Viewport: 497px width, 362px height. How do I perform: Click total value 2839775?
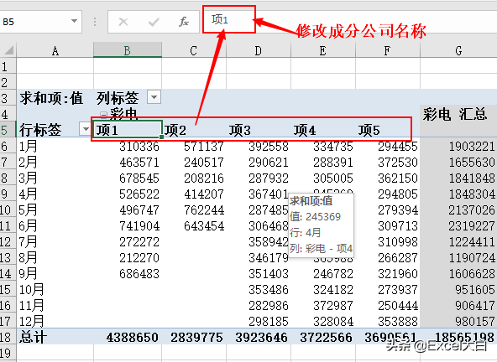coord(196,338)
